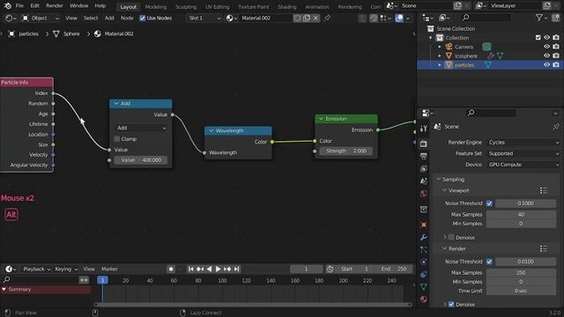Hide particles object with its eye icon
Viewport: 564px width, 317px height.
pos(546,64)
